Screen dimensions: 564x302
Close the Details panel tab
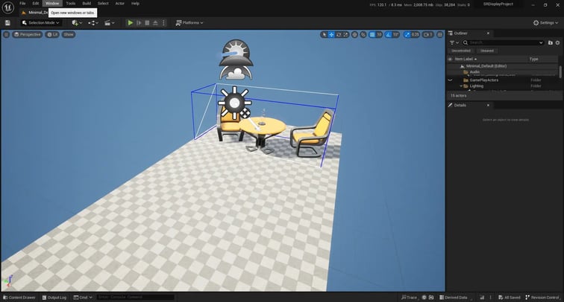pos(488,105)
